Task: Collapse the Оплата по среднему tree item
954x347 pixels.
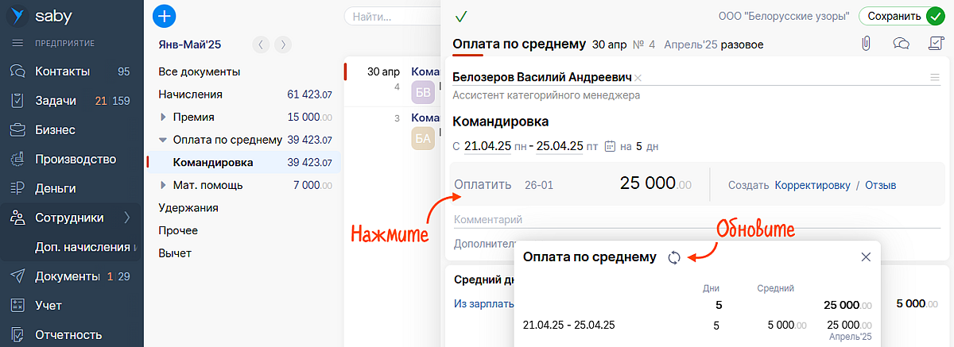Action: tap(163, 140)
